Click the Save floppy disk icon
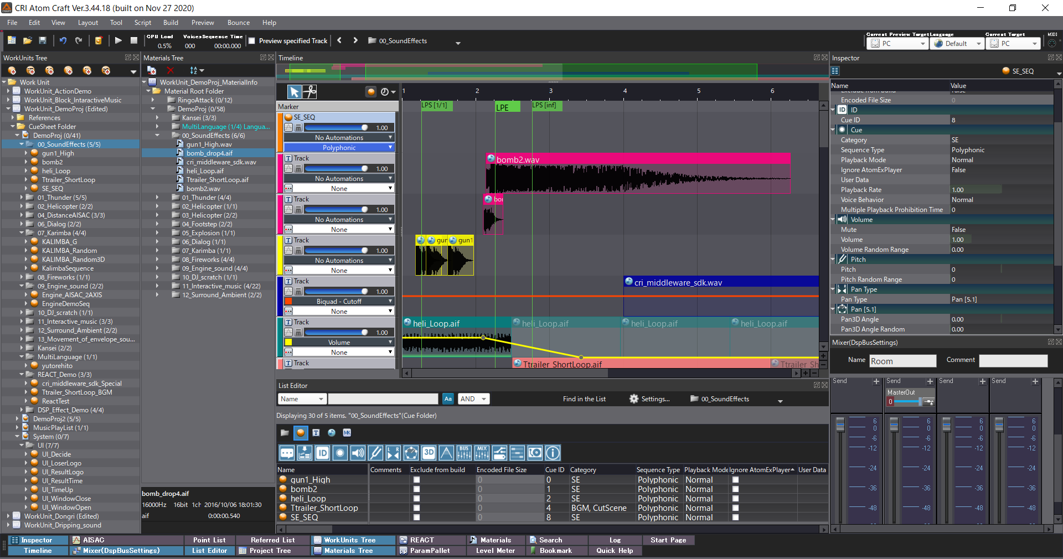Screen dimensions: 1063x559 tap(43, 40)
